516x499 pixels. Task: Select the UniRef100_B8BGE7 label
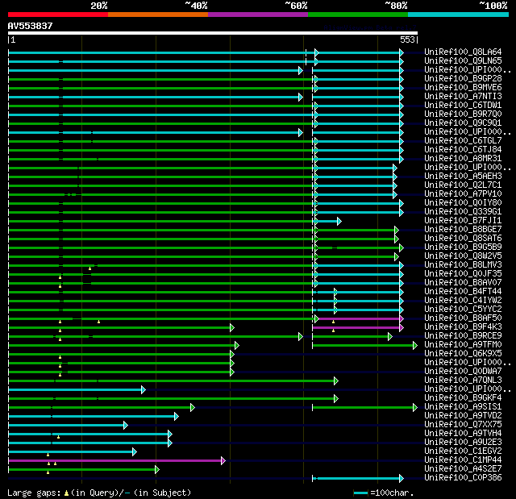(x=463, y=230)
